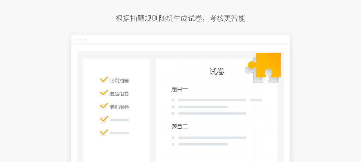Uncheck the 比例抽屉 checkbox

click(103, 80)
